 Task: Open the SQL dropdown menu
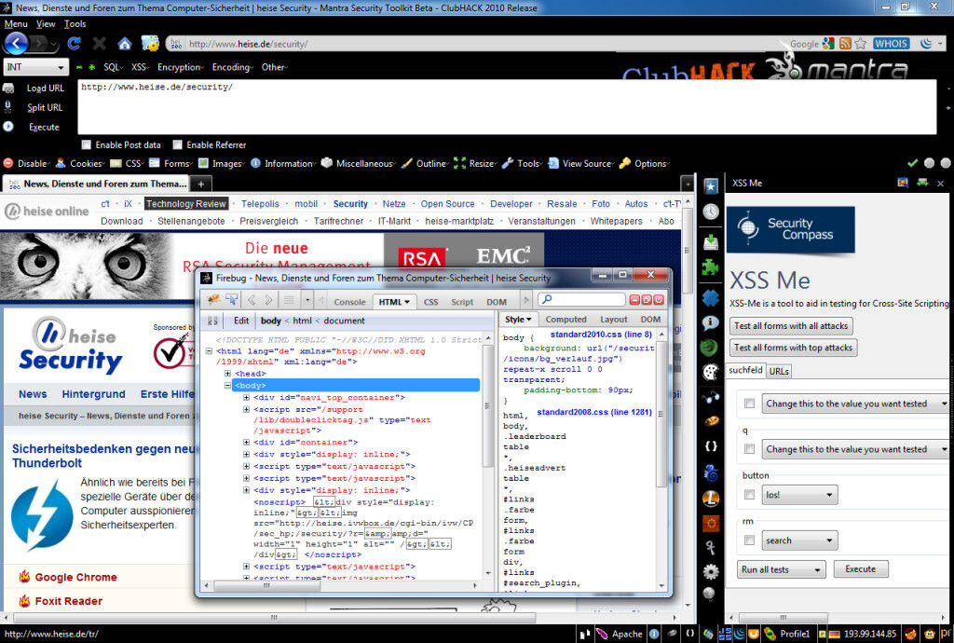point(113,67)
